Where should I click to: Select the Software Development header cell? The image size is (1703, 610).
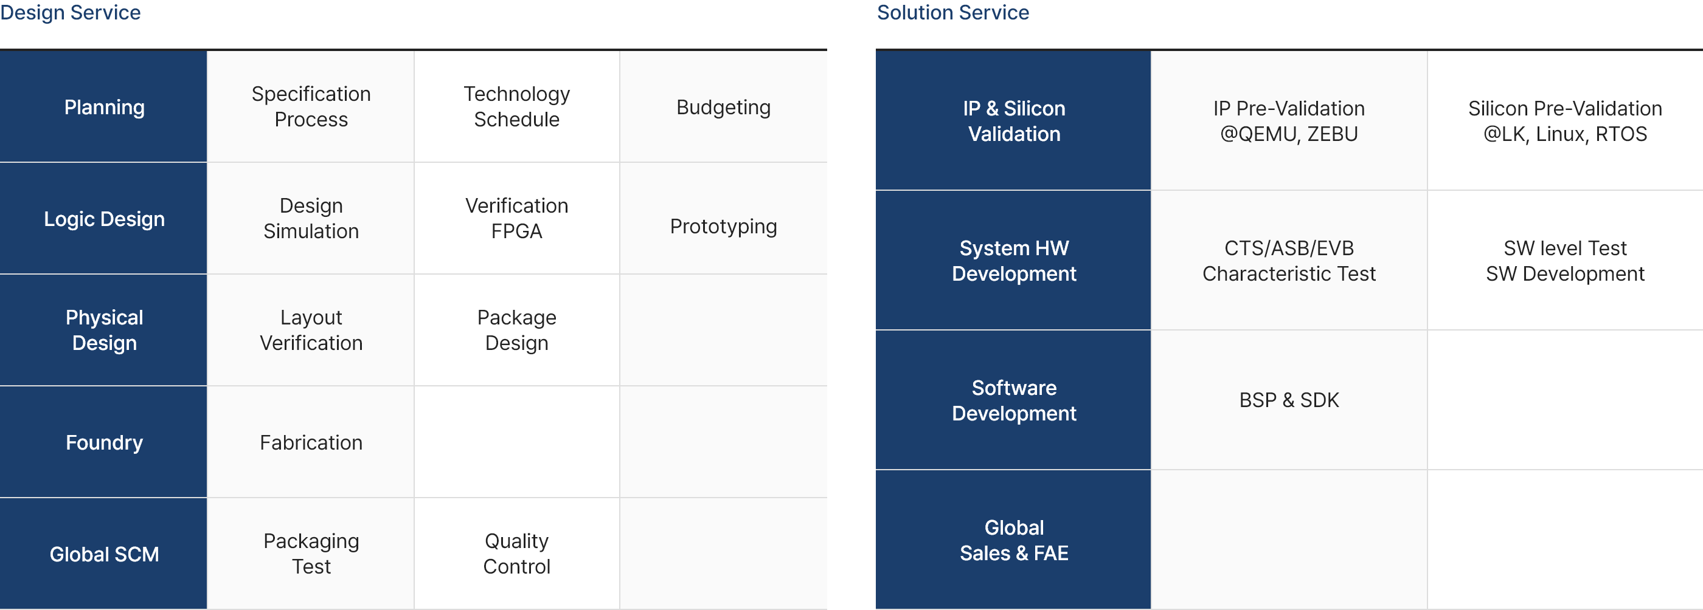pos(1013,400)
